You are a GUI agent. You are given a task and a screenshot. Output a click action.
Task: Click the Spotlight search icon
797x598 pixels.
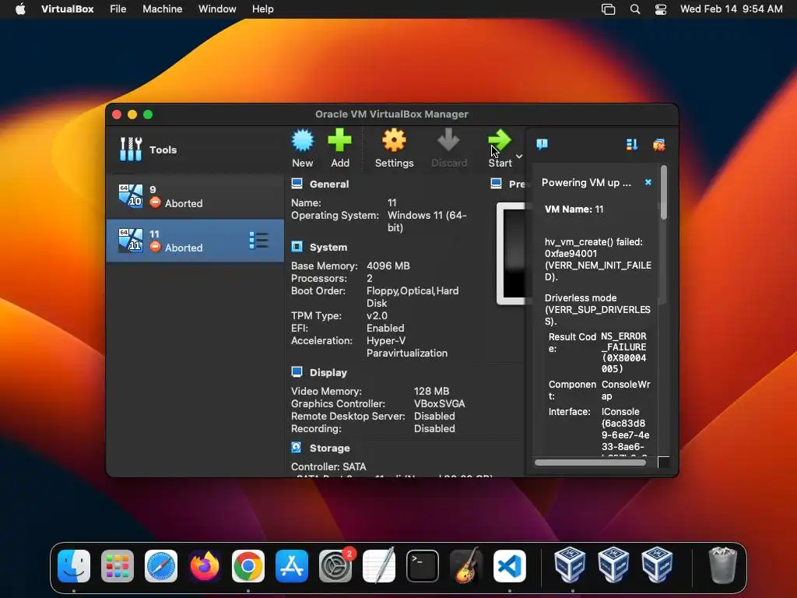635,9
